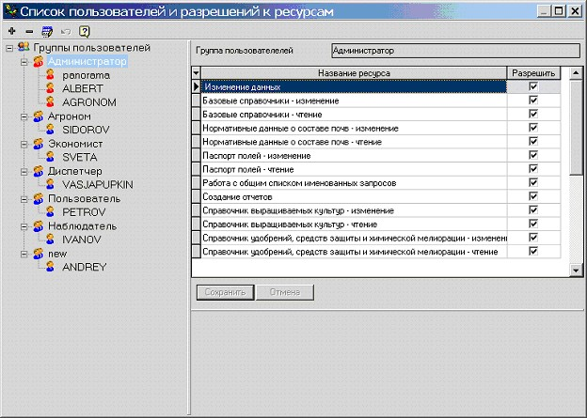Click the Диспетчер group in tree

77,172
